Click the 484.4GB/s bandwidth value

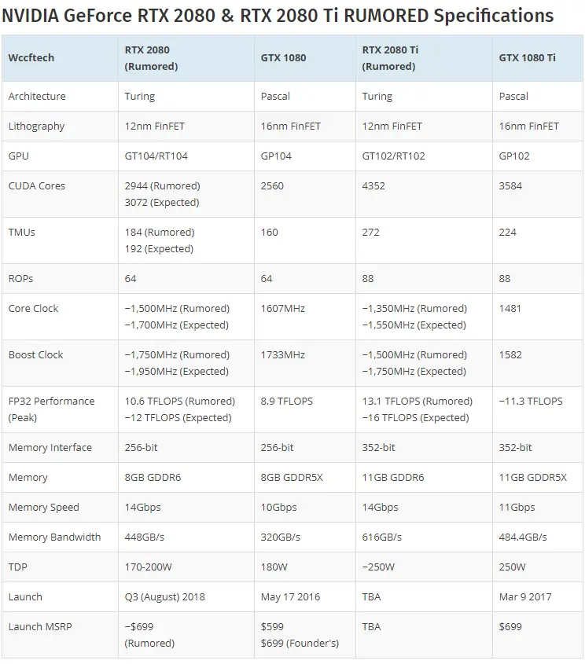pos(523,537)
